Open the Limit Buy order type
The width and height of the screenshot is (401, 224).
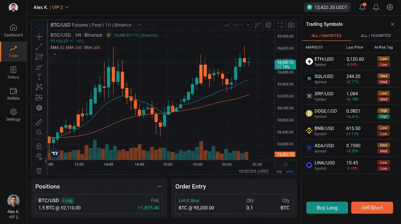click(x=189, y=200)
